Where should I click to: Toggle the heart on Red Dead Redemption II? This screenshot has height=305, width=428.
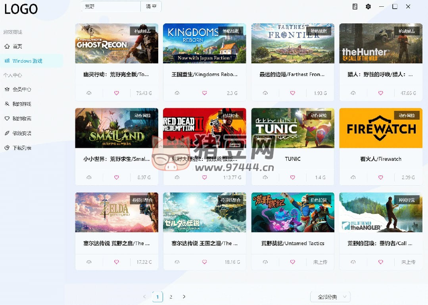(204, 177)
